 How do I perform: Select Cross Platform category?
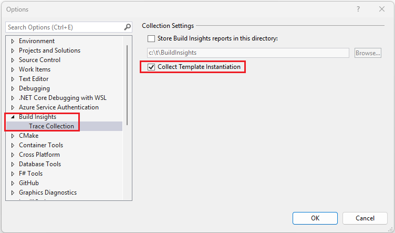coord(39,155)
